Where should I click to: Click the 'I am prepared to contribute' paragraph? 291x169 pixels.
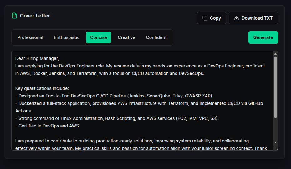coord(141,145)
